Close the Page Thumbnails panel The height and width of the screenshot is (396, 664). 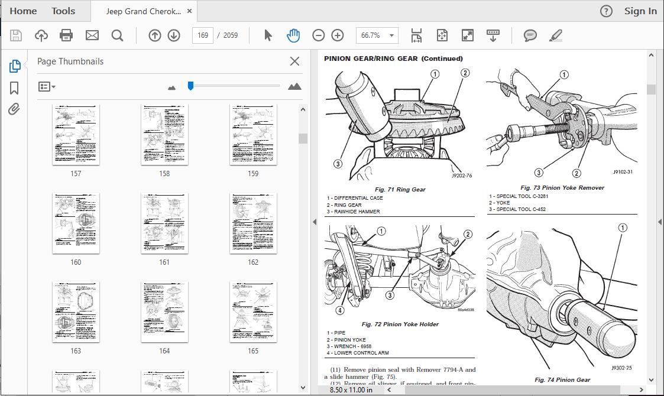pyautogui.click(x=294, y=61)
